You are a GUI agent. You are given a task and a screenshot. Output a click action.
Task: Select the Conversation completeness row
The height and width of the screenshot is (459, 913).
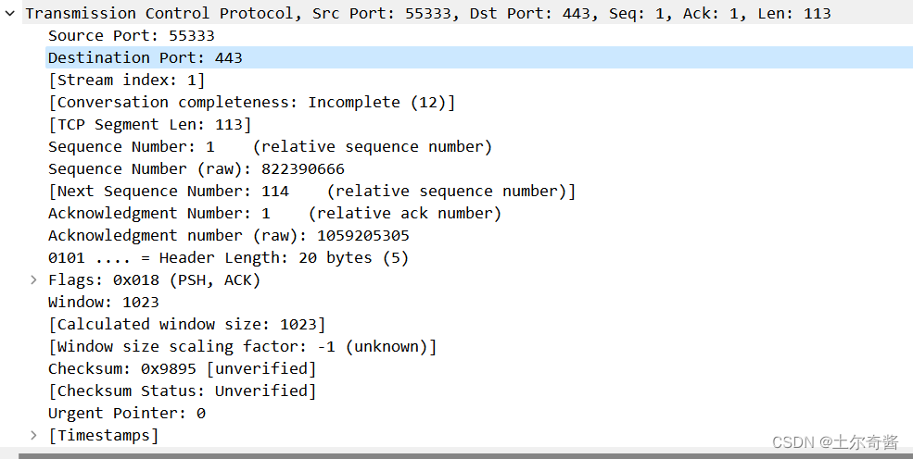click(x=251, y=102)
